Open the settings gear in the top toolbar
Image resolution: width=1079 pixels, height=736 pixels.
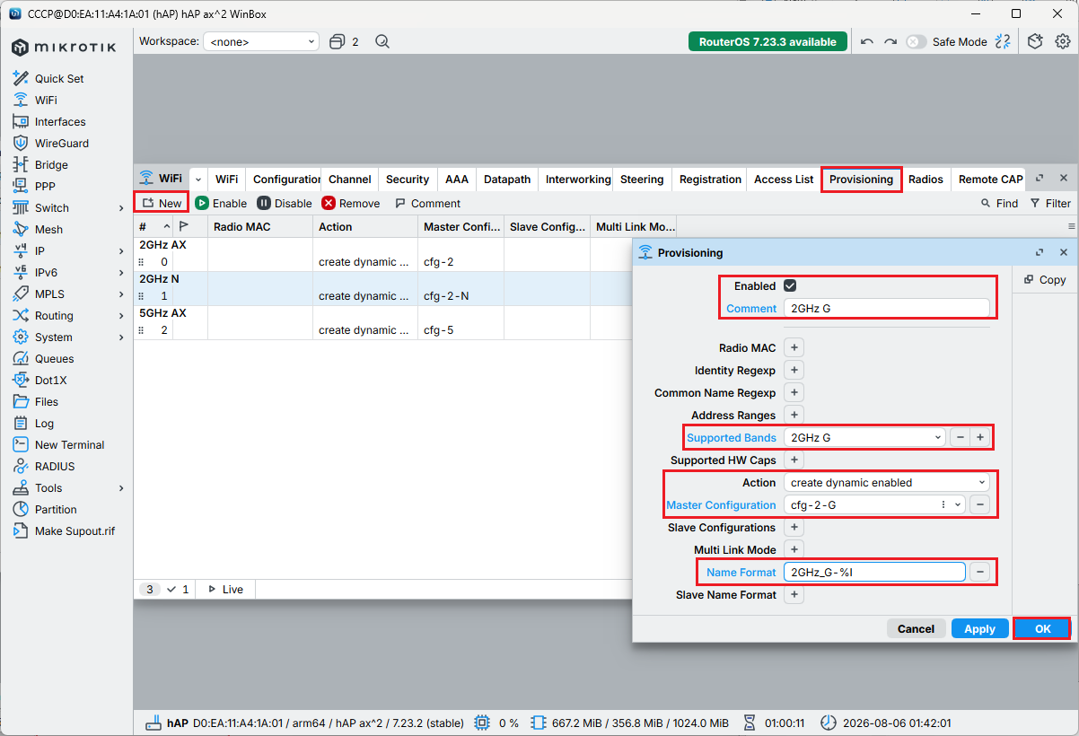pyautogui.click(x=1063, y=41)
